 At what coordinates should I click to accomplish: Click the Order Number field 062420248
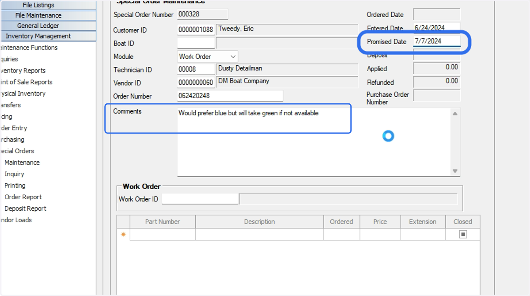(230, 96)
